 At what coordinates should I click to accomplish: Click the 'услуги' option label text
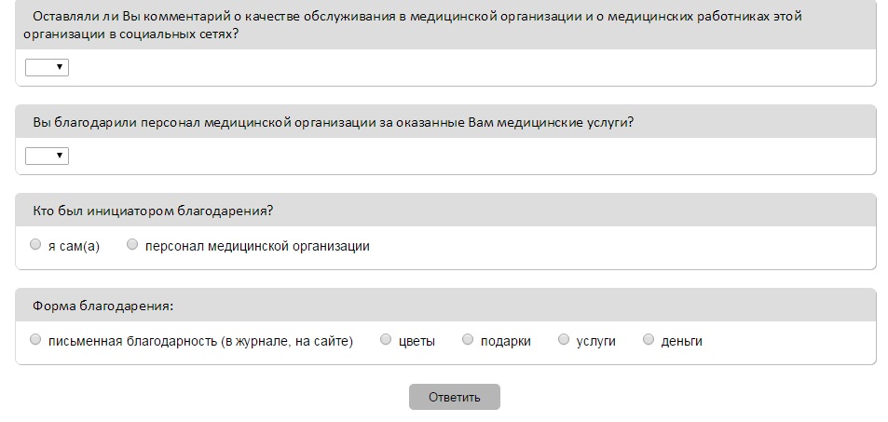coord(596,342)
